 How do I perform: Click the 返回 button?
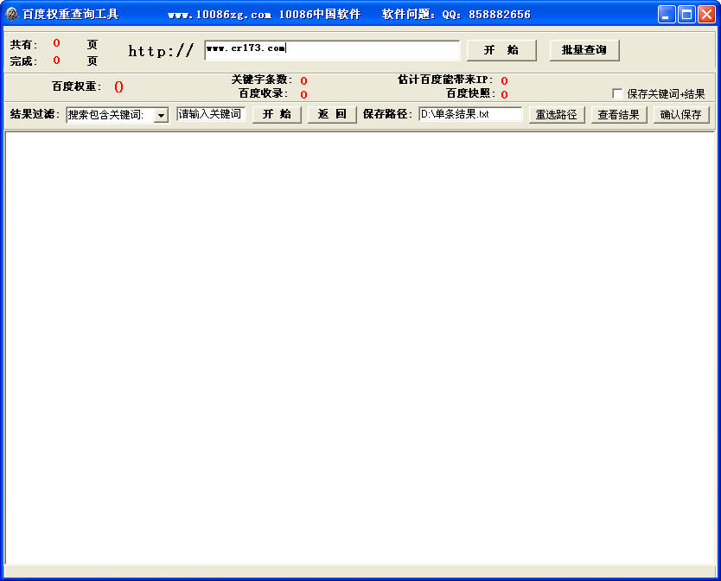coord(332,114)
